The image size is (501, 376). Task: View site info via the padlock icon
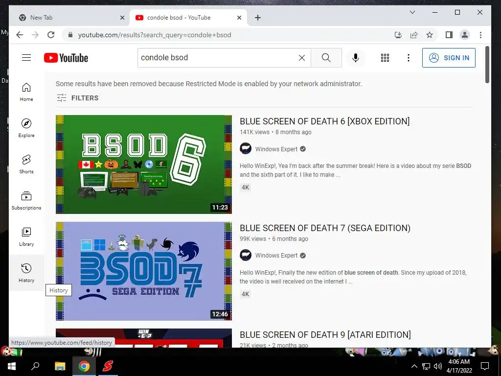click(x=70, y=35)
